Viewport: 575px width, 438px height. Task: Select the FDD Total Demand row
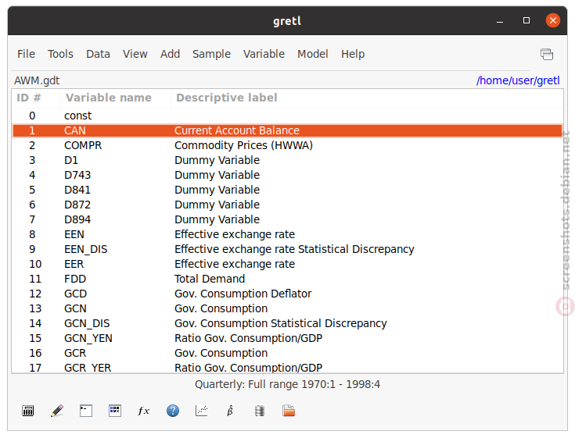[x=288, y=279]
